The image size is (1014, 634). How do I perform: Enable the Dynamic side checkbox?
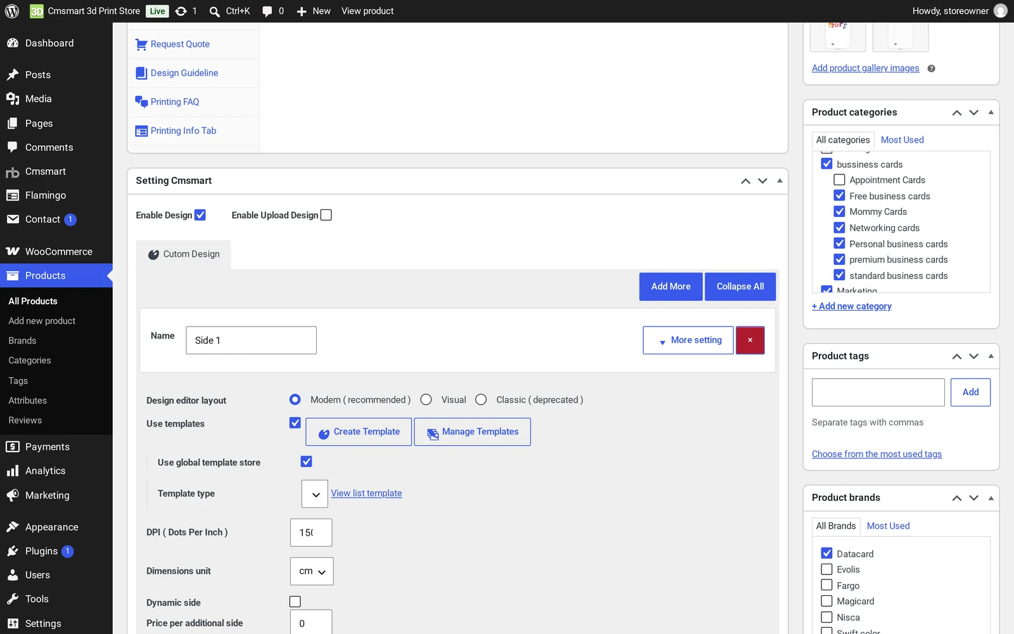click(x=295, y=602)
